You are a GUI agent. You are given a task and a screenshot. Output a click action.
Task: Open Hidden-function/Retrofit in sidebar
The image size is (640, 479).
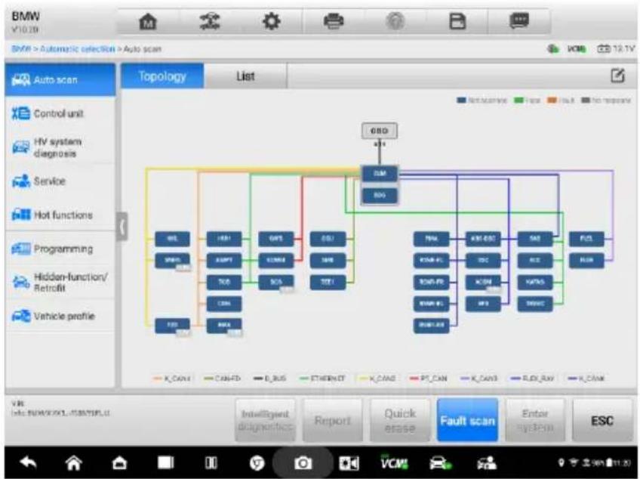(60, 283)
